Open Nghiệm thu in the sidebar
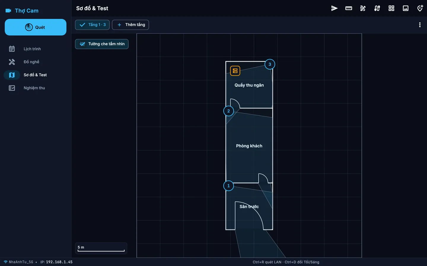 (36, 88)
